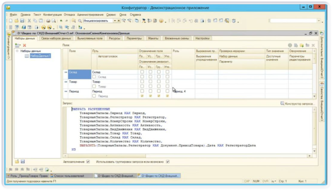Toggle the Автозаполнение checkbox
Image resolution: width=332 pixels, height=190 pixels.
point(88,162)
